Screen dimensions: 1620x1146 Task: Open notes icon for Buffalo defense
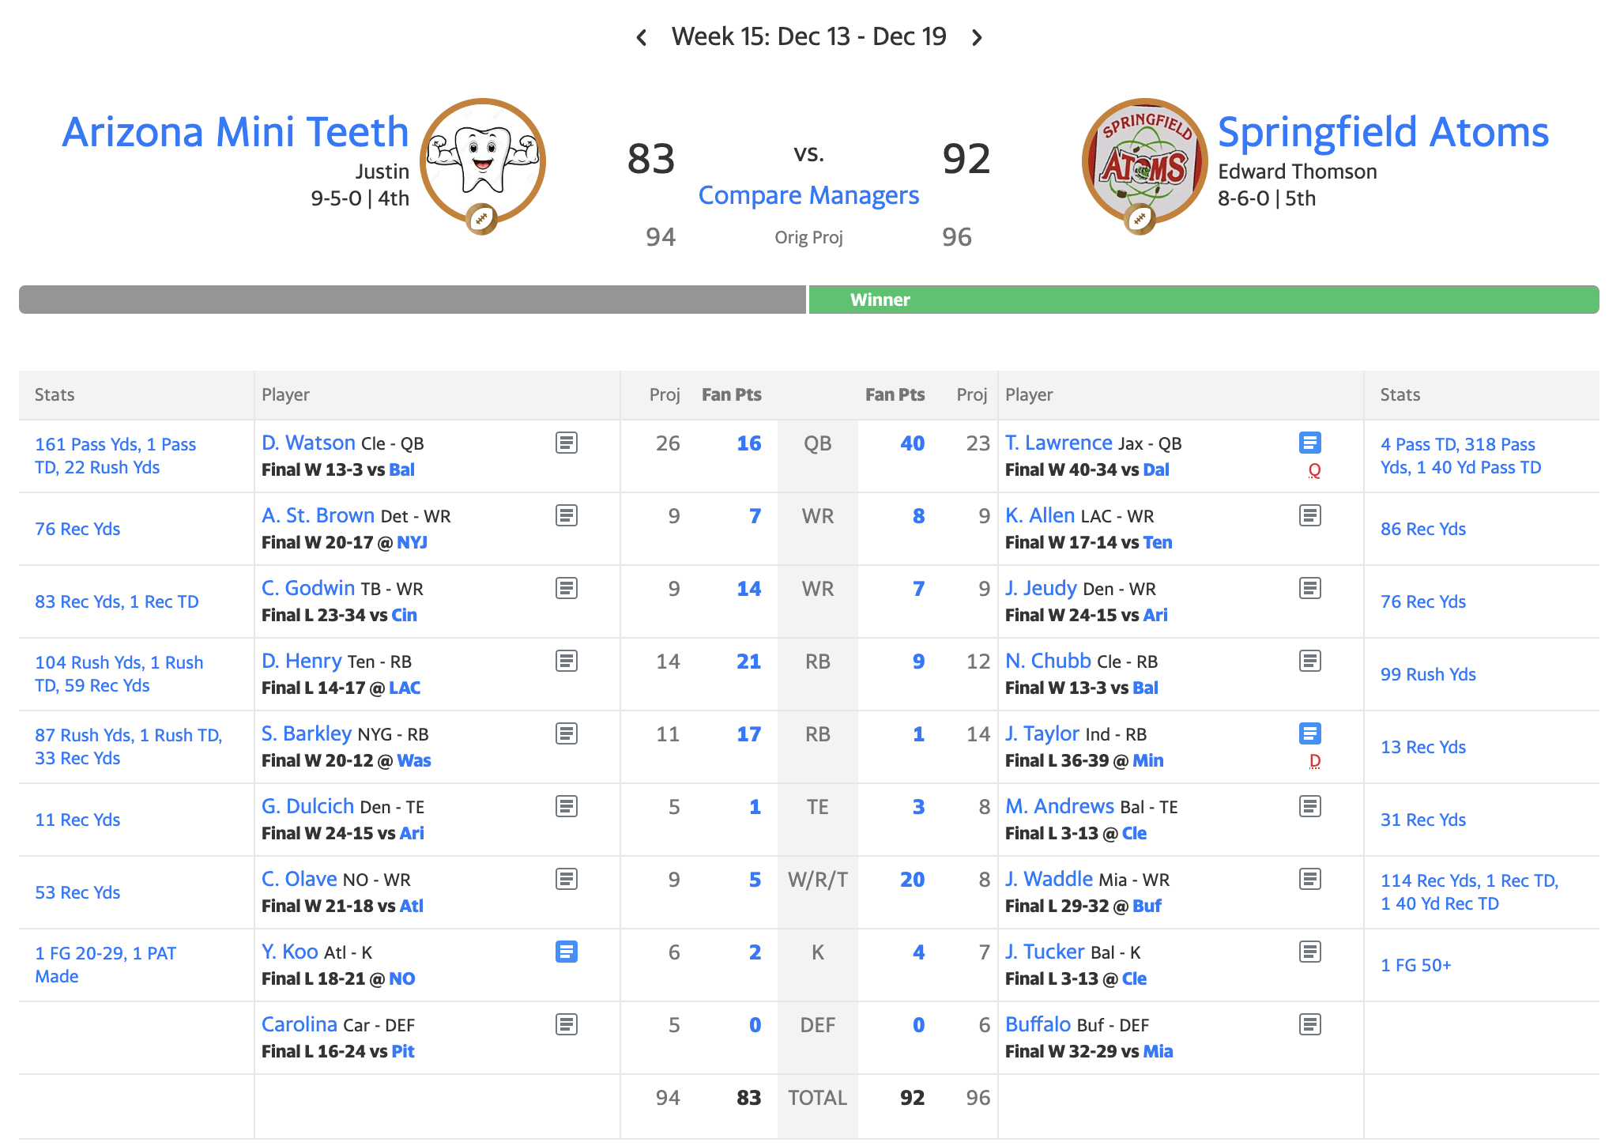[x=1309, y=1024]
